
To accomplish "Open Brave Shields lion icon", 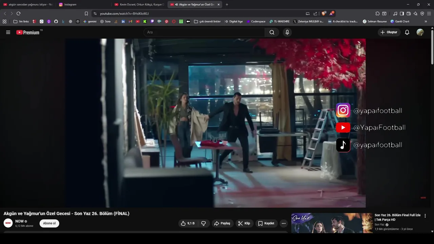I will 323,14.
